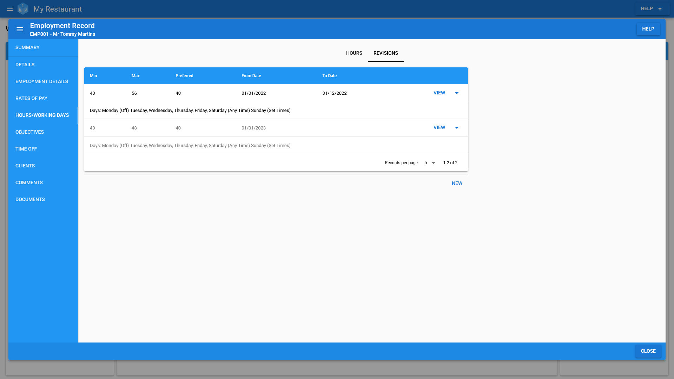Click the records per page input field

[x=429, y=162]
